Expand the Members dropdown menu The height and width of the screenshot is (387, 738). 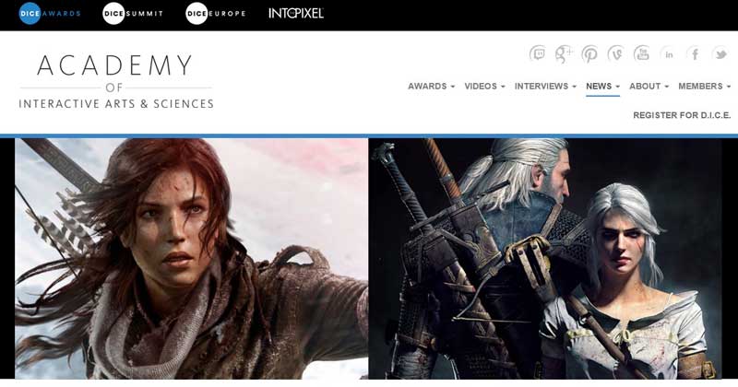click(704, 86)
